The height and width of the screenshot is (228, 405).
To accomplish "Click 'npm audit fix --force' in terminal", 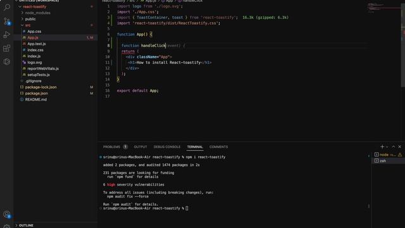I will [x=128, y=196].
